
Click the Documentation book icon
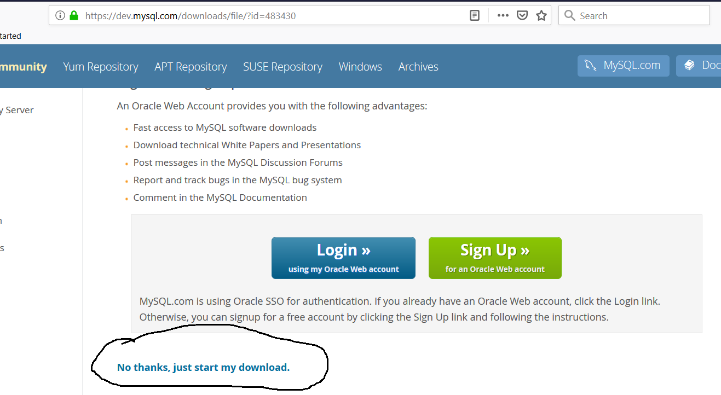point(689,66)
